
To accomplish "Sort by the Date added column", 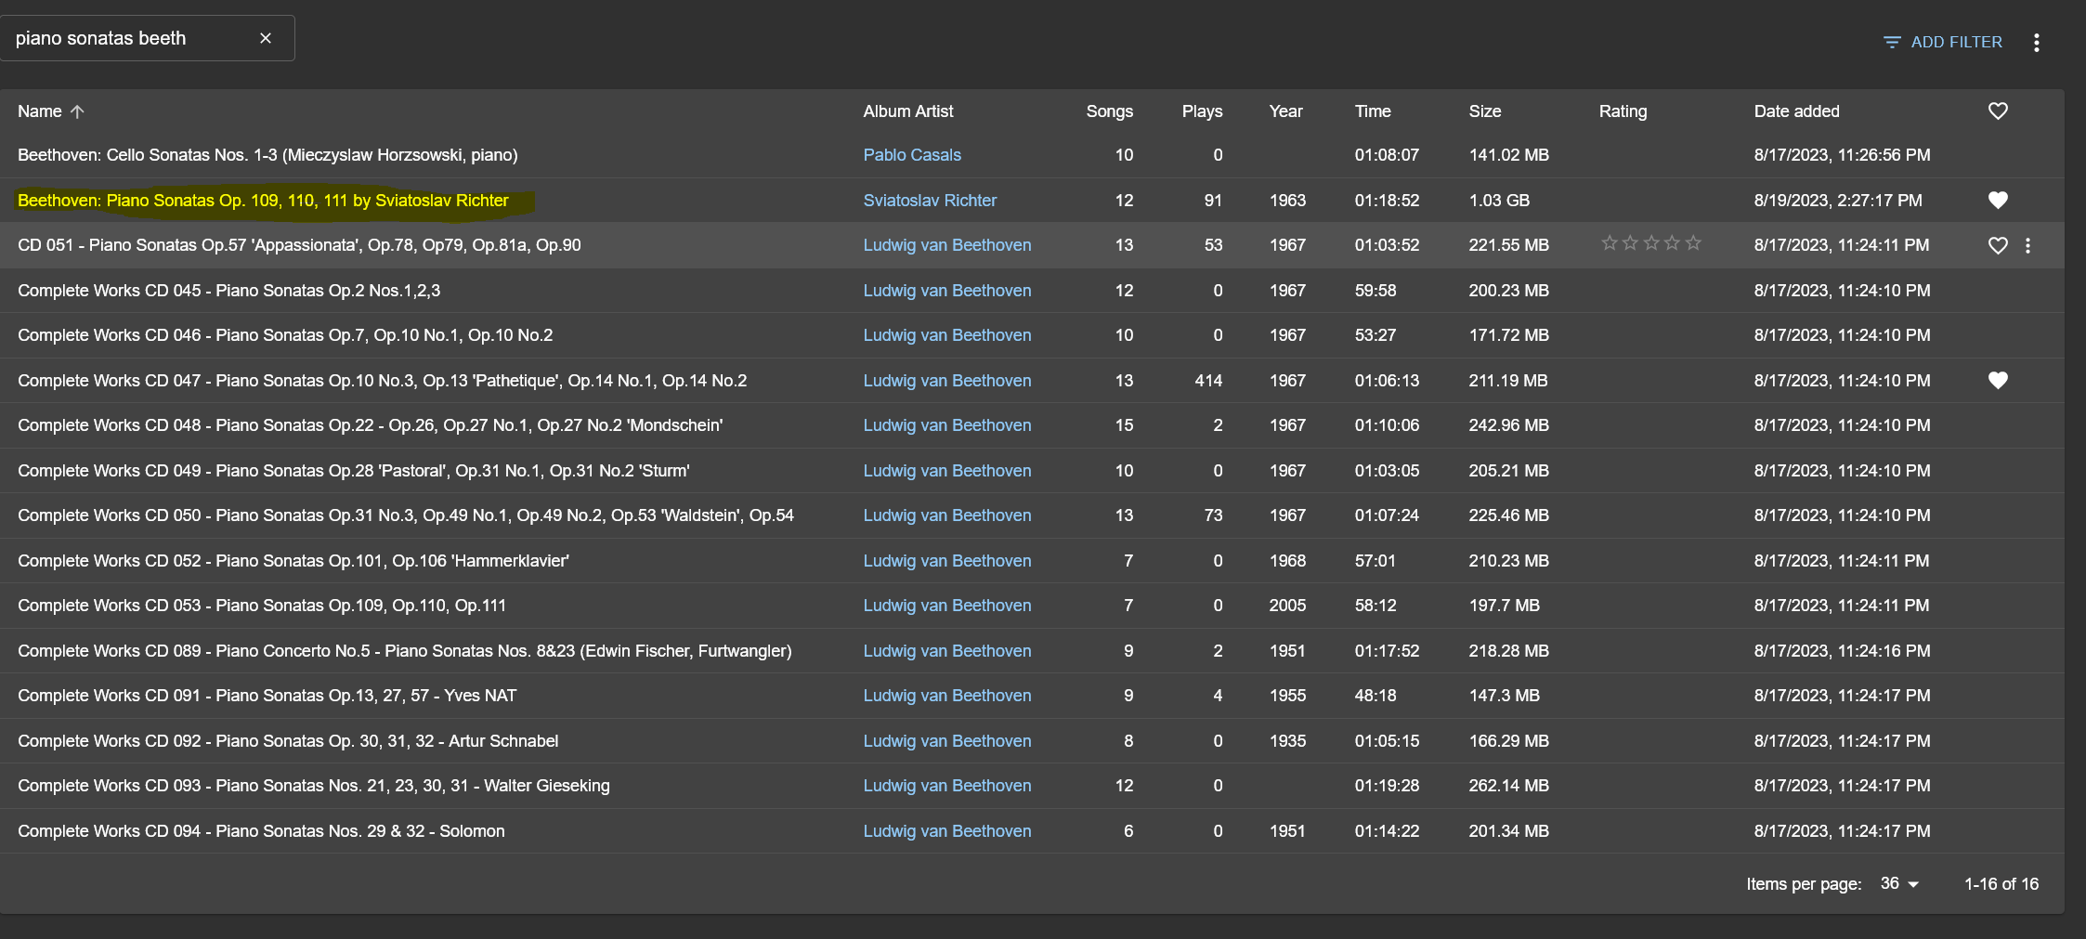I will [1796, 111].
